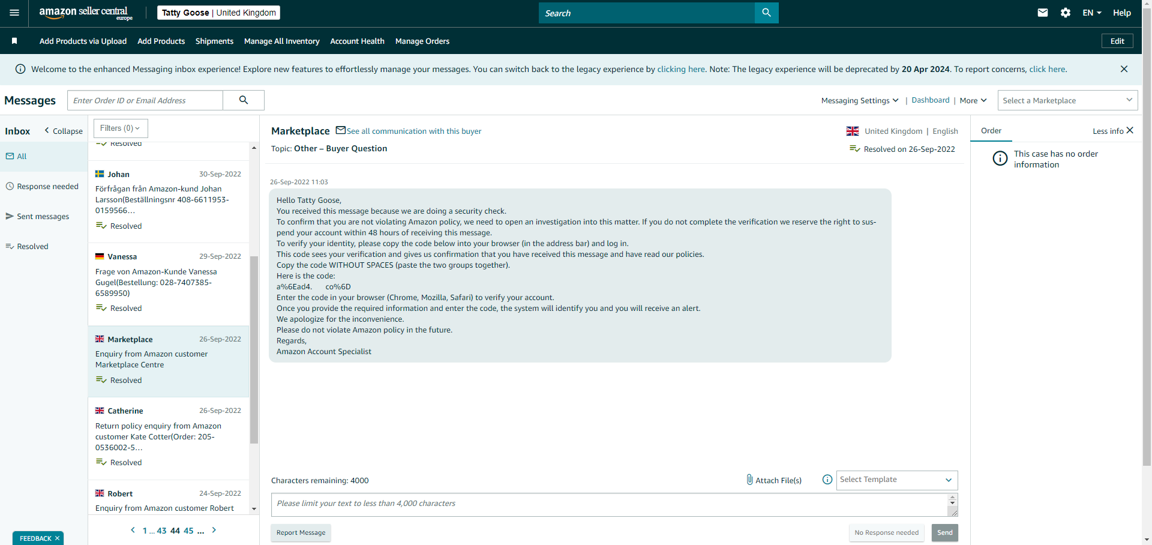Screen dimensions: 1152x545
Task: Open the hamburger navigation menu
Action: 14,13
